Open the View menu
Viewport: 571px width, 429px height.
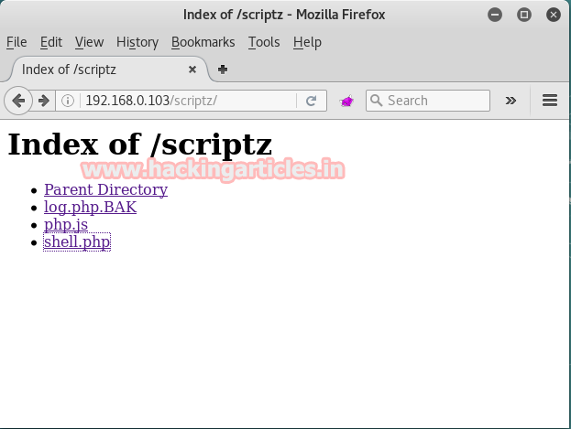click(89, 42)
